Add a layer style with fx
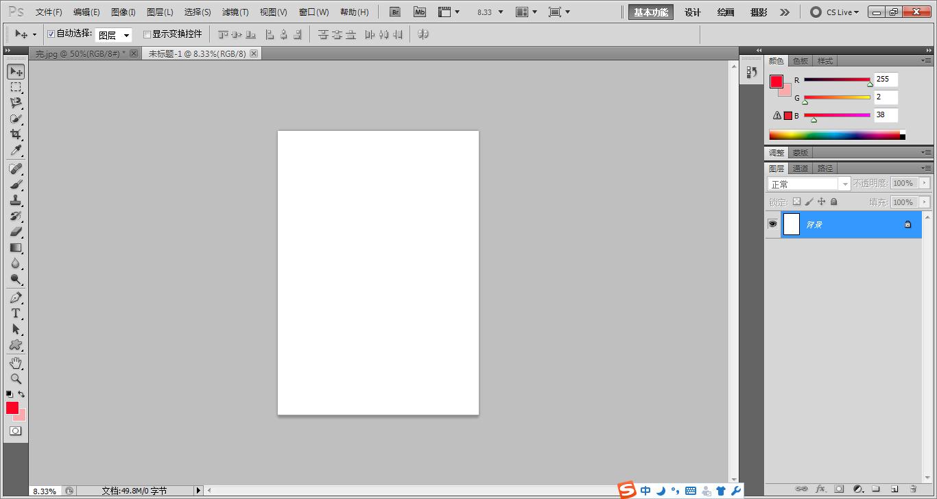Viewport: 937px width, 499px height. (x=820, y=489)
